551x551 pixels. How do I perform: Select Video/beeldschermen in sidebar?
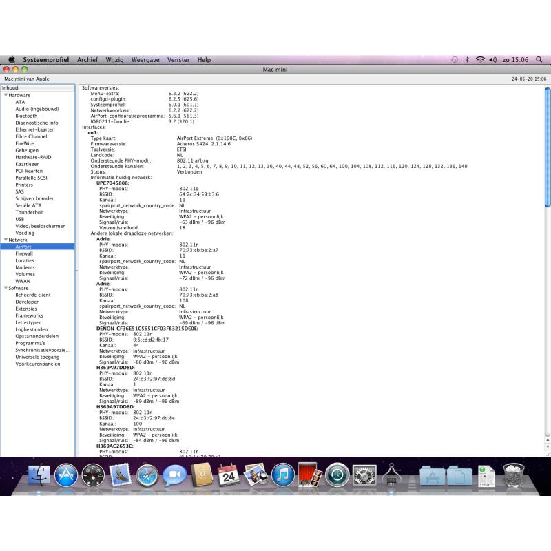41,226
